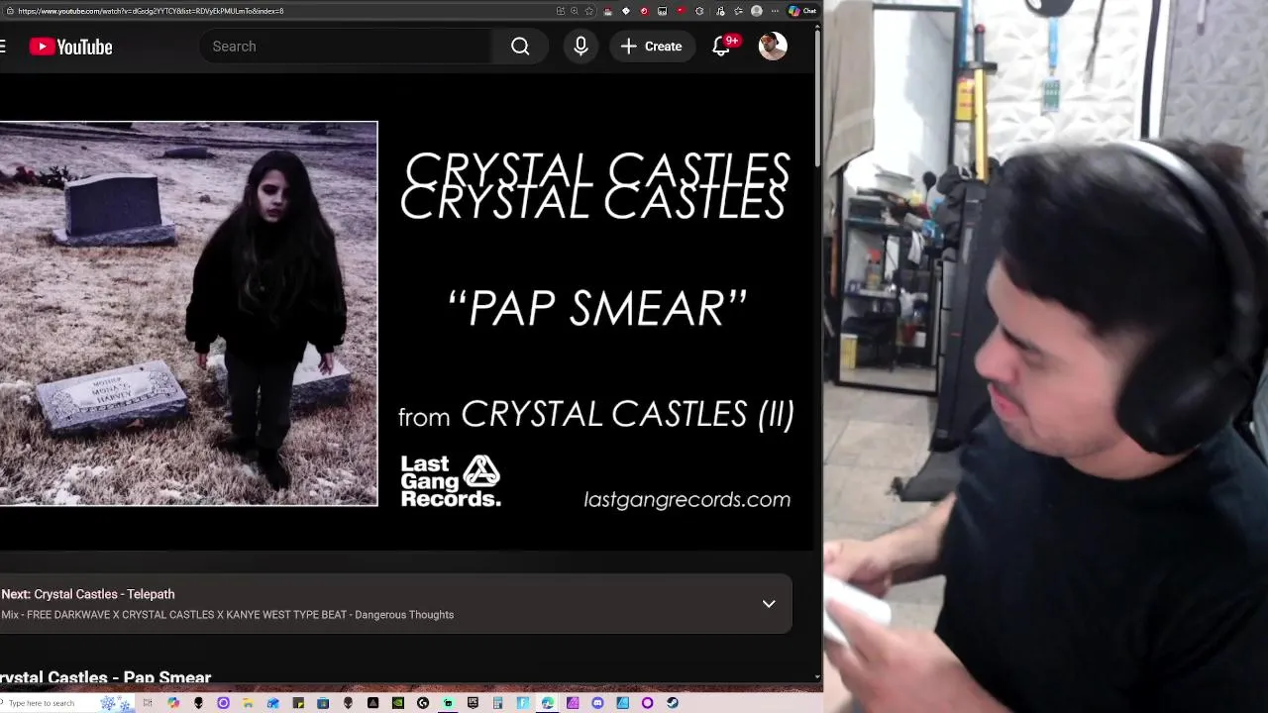The width and height of the screenshot is (1268, 713).
Task: Click the YouTube logo to go home
Action: (70, 47)
